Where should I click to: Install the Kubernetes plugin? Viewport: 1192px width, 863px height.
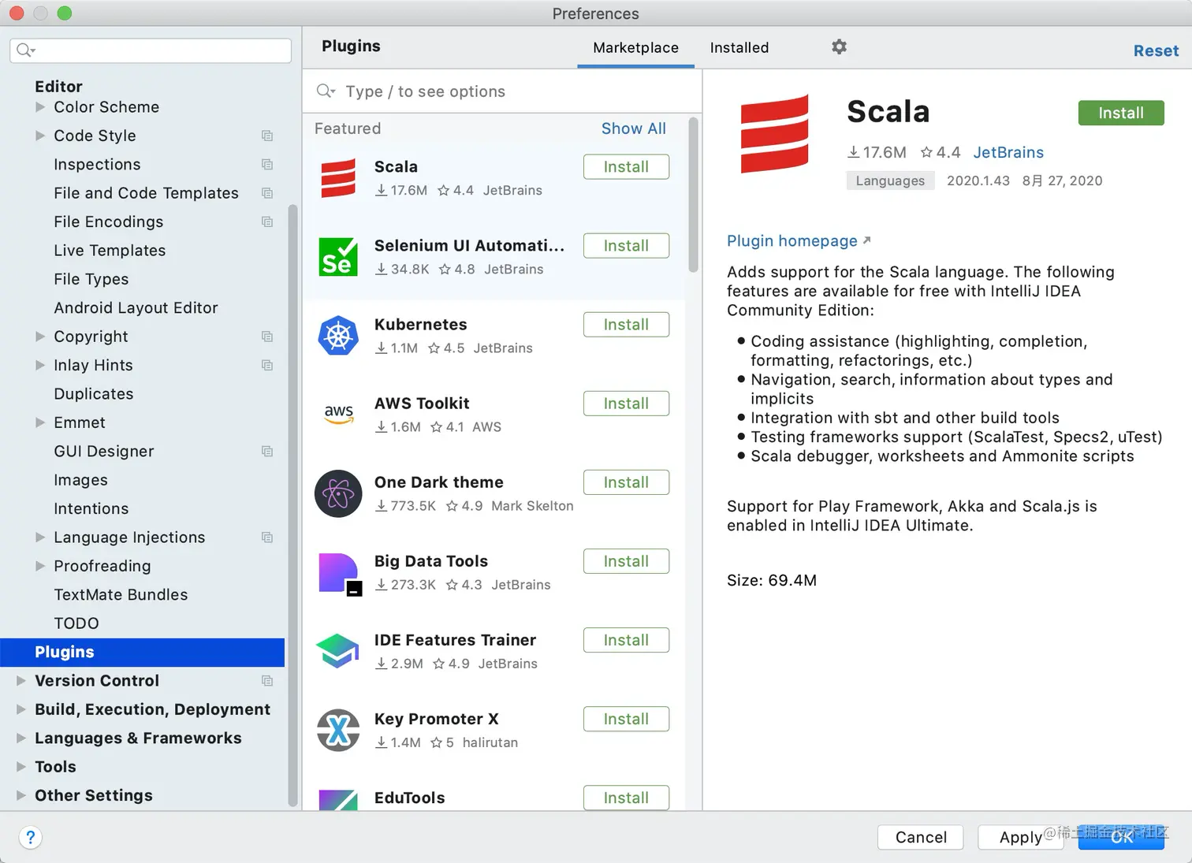(x=626, y=325)
